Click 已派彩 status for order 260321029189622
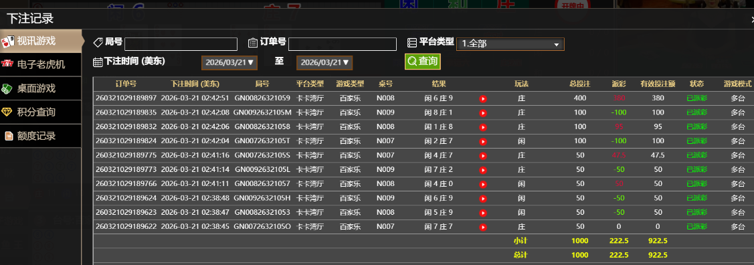This screenshot has width=754, height=265. point(696,227)
